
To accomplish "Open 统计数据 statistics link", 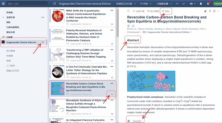I will (x=10, y=51).
